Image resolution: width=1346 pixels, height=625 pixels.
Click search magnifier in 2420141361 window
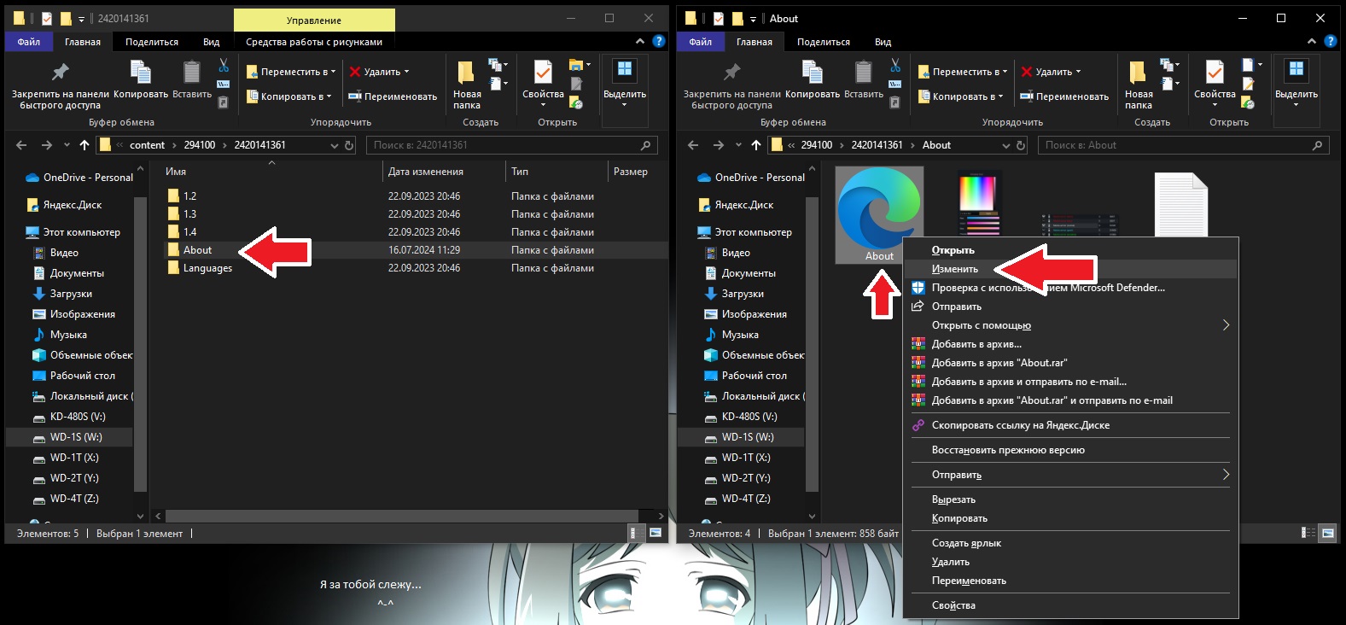[645, 145]
